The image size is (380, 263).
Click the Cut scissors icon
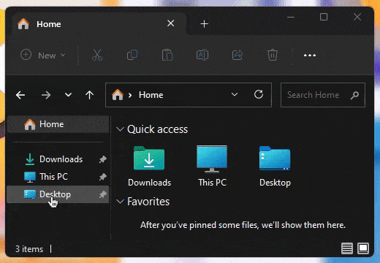(x=97, y=55)
